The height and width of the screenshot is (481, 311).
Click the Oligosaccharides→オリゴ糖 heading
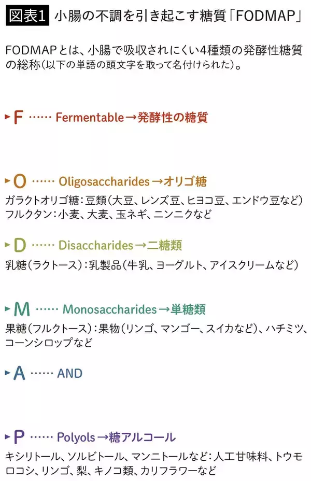coord(133,182)
